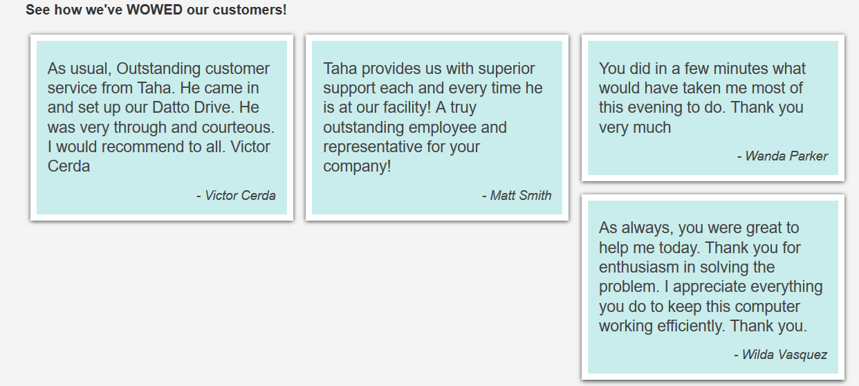This screenshot has width=859, height=386.
Task: Click the 'See how we've WOWED our customers!' heading
Action: pos(156,10)
